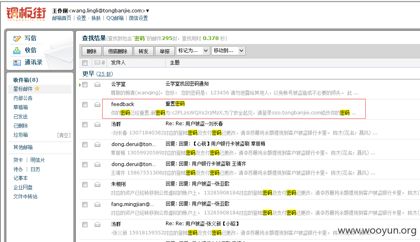Click the receive mail inbox tray icon

(17, 50)
